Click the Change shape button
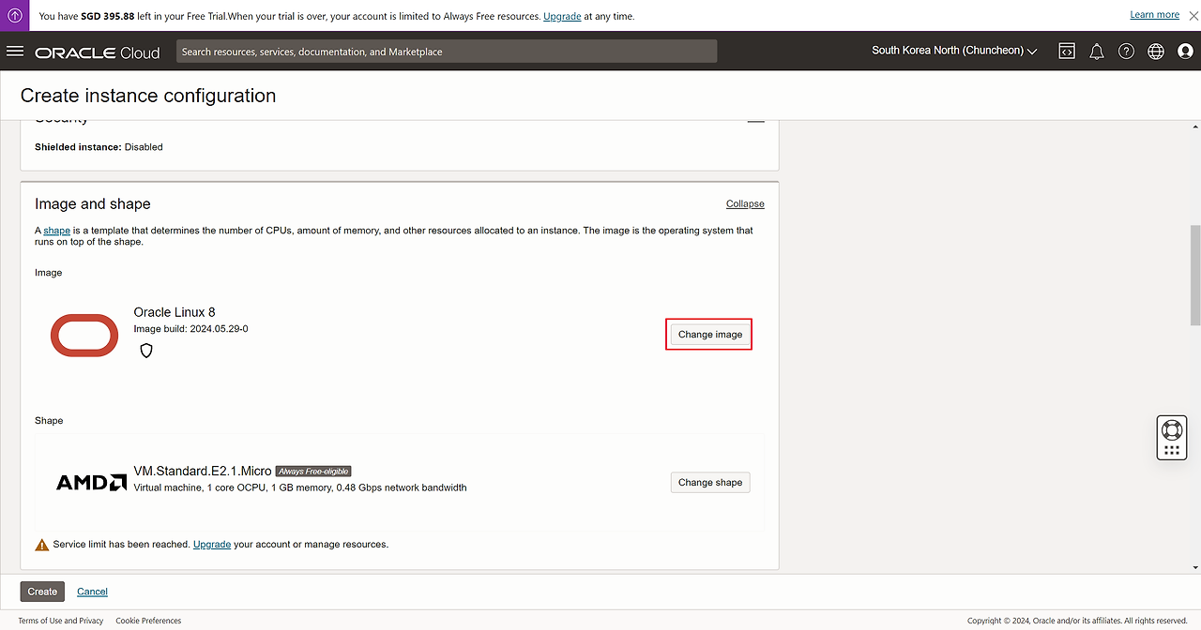 pyautogui.click(x=710, y=483)
